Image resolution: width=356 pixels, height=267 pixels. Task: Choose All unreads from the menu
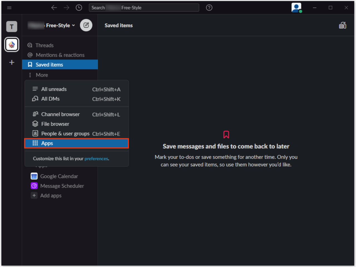click(54, 89)
